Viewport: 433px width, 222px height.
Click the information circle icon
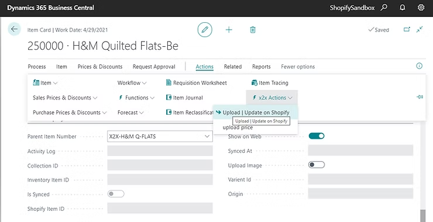point(419,66)
